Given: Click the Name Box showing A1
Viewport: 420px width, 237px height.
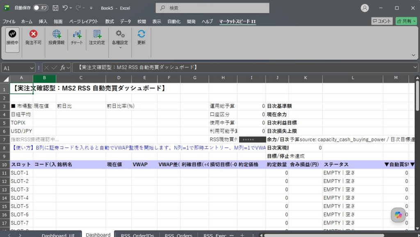Looking at the screenshot, I should click(16, 68).
